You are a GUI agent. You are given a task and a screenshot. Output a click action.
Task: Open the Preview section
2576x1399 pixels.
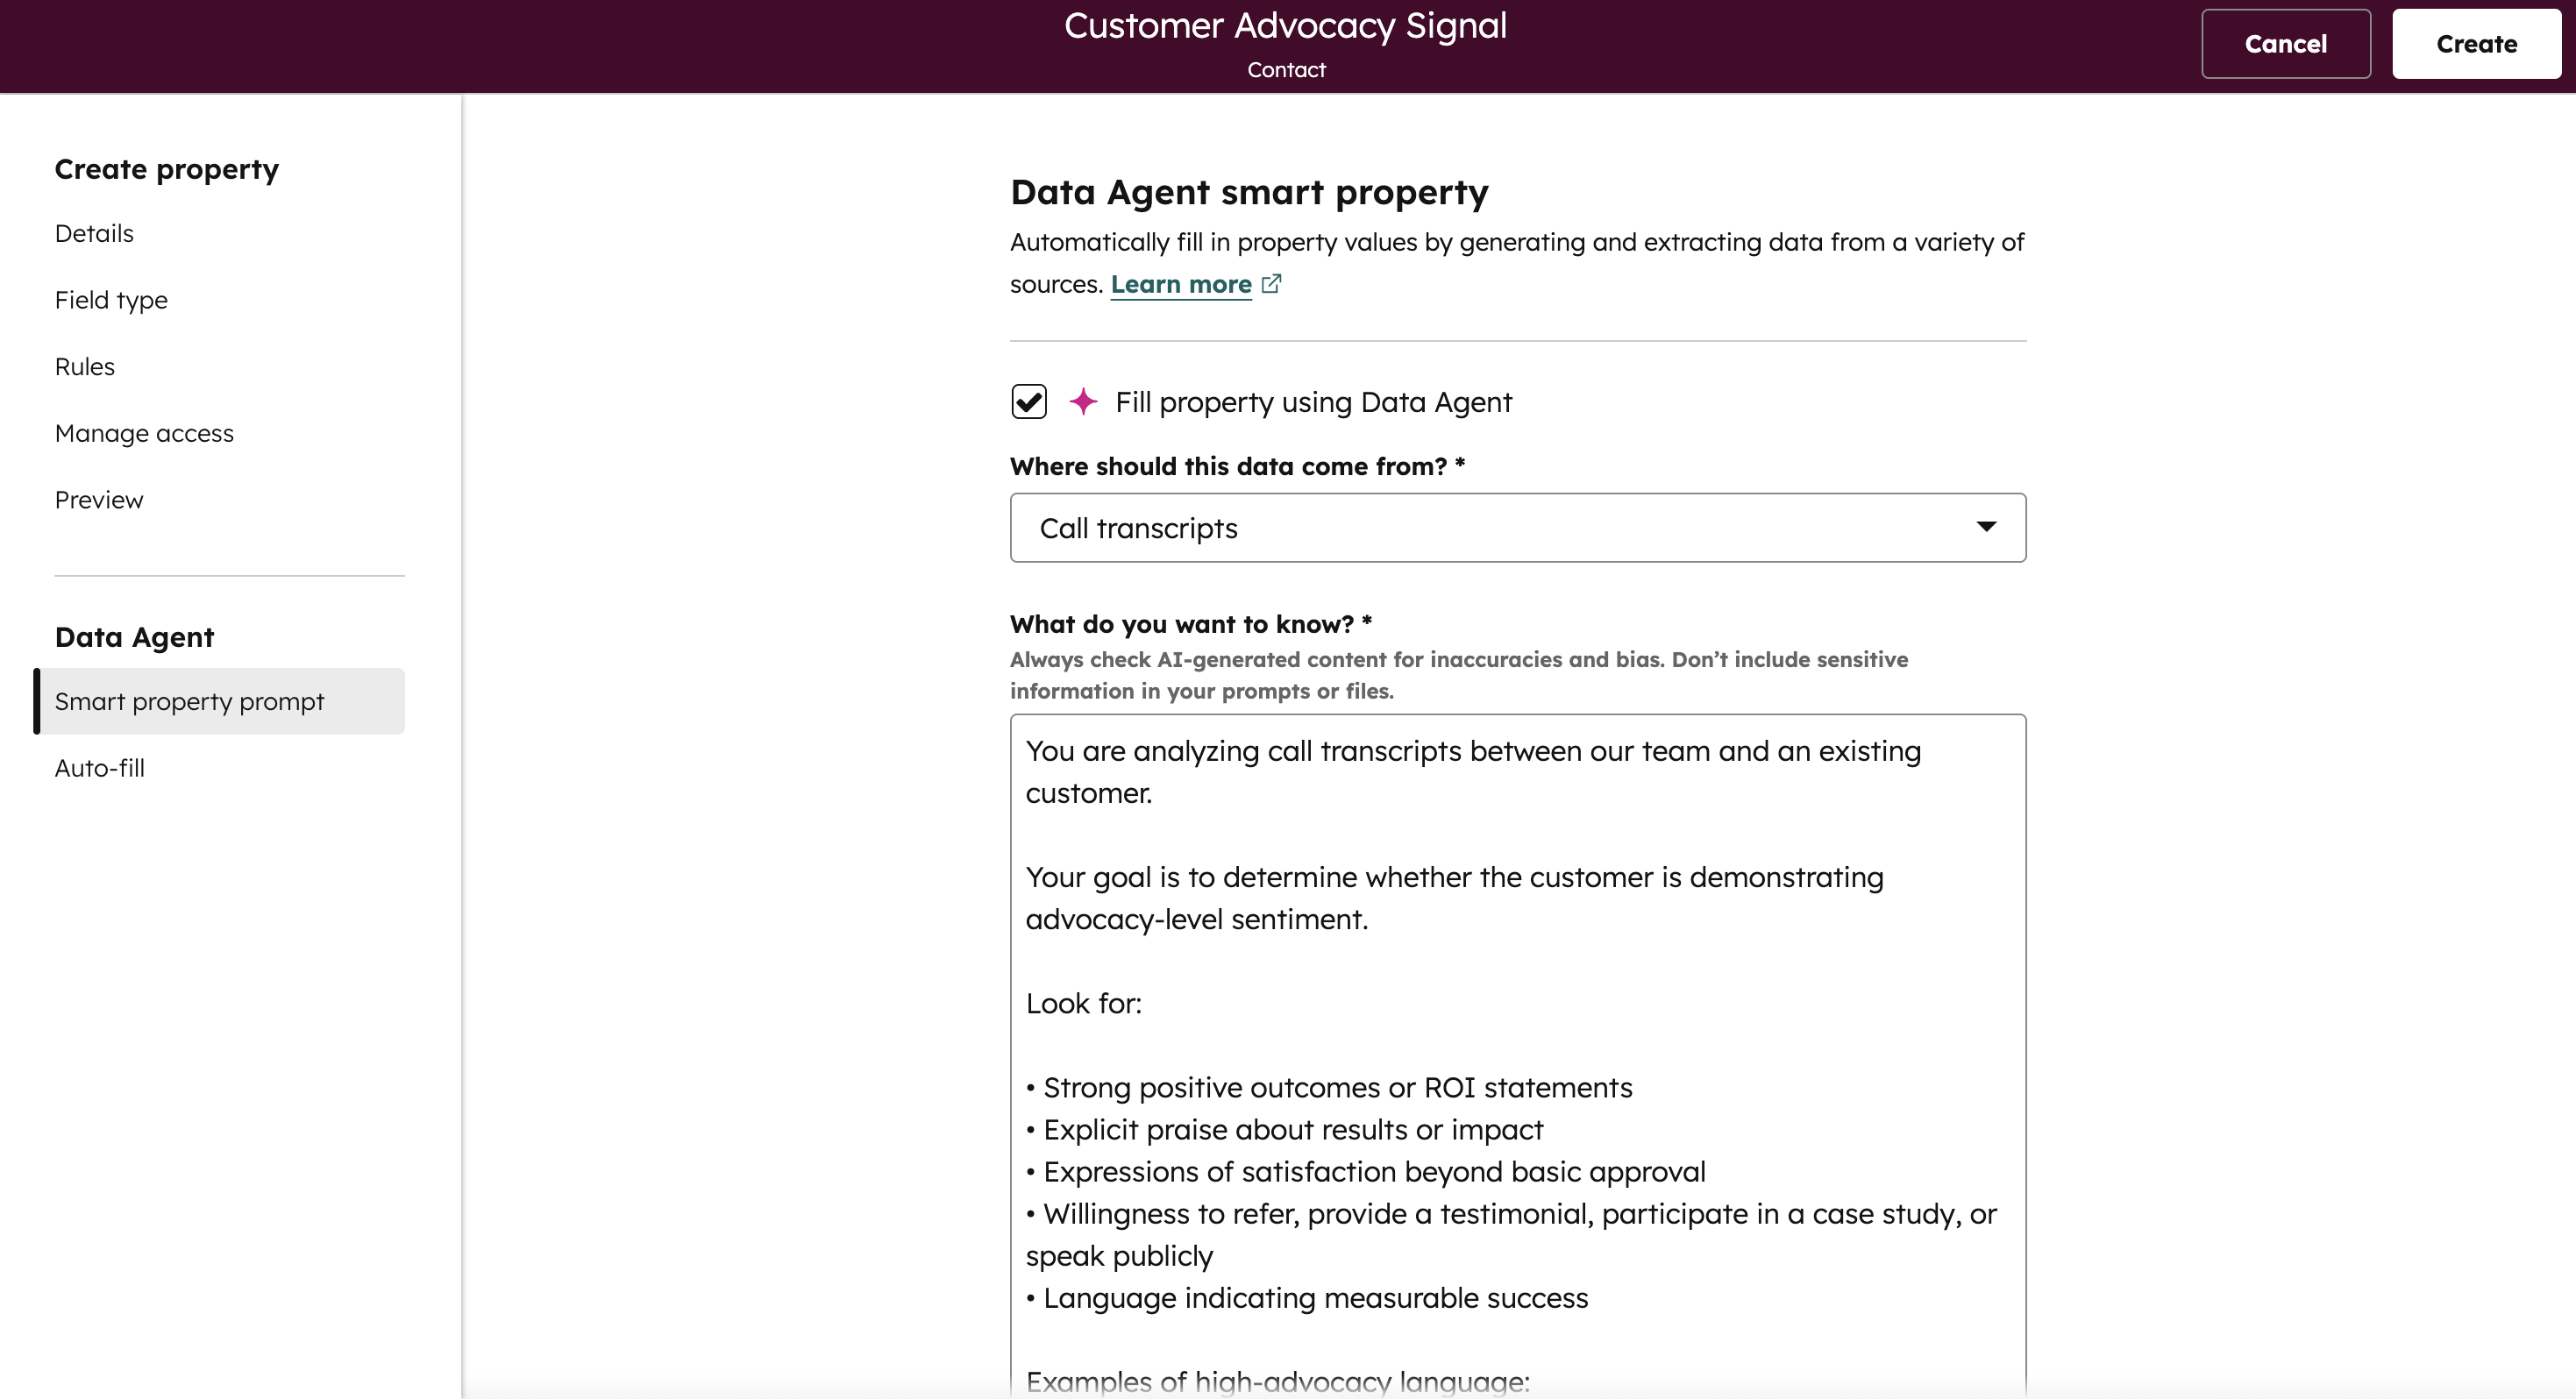click(x=98, y=499)
